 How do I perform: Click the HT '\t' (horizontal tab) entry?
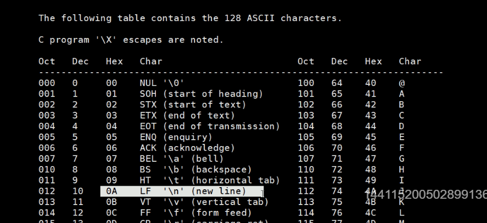[210, 180]
